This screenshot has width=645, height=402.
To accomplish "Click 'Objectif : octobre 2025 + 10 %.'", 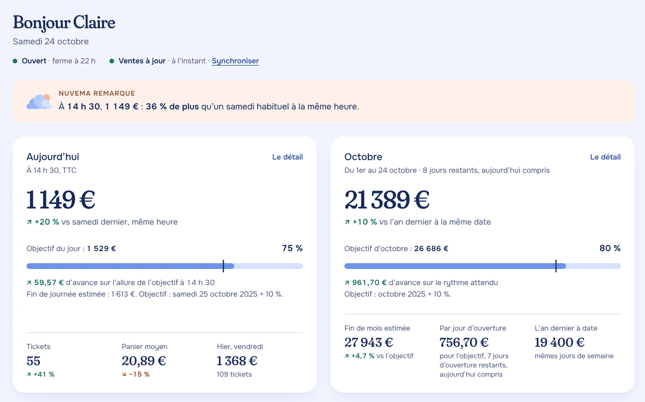I will (398, 294).
